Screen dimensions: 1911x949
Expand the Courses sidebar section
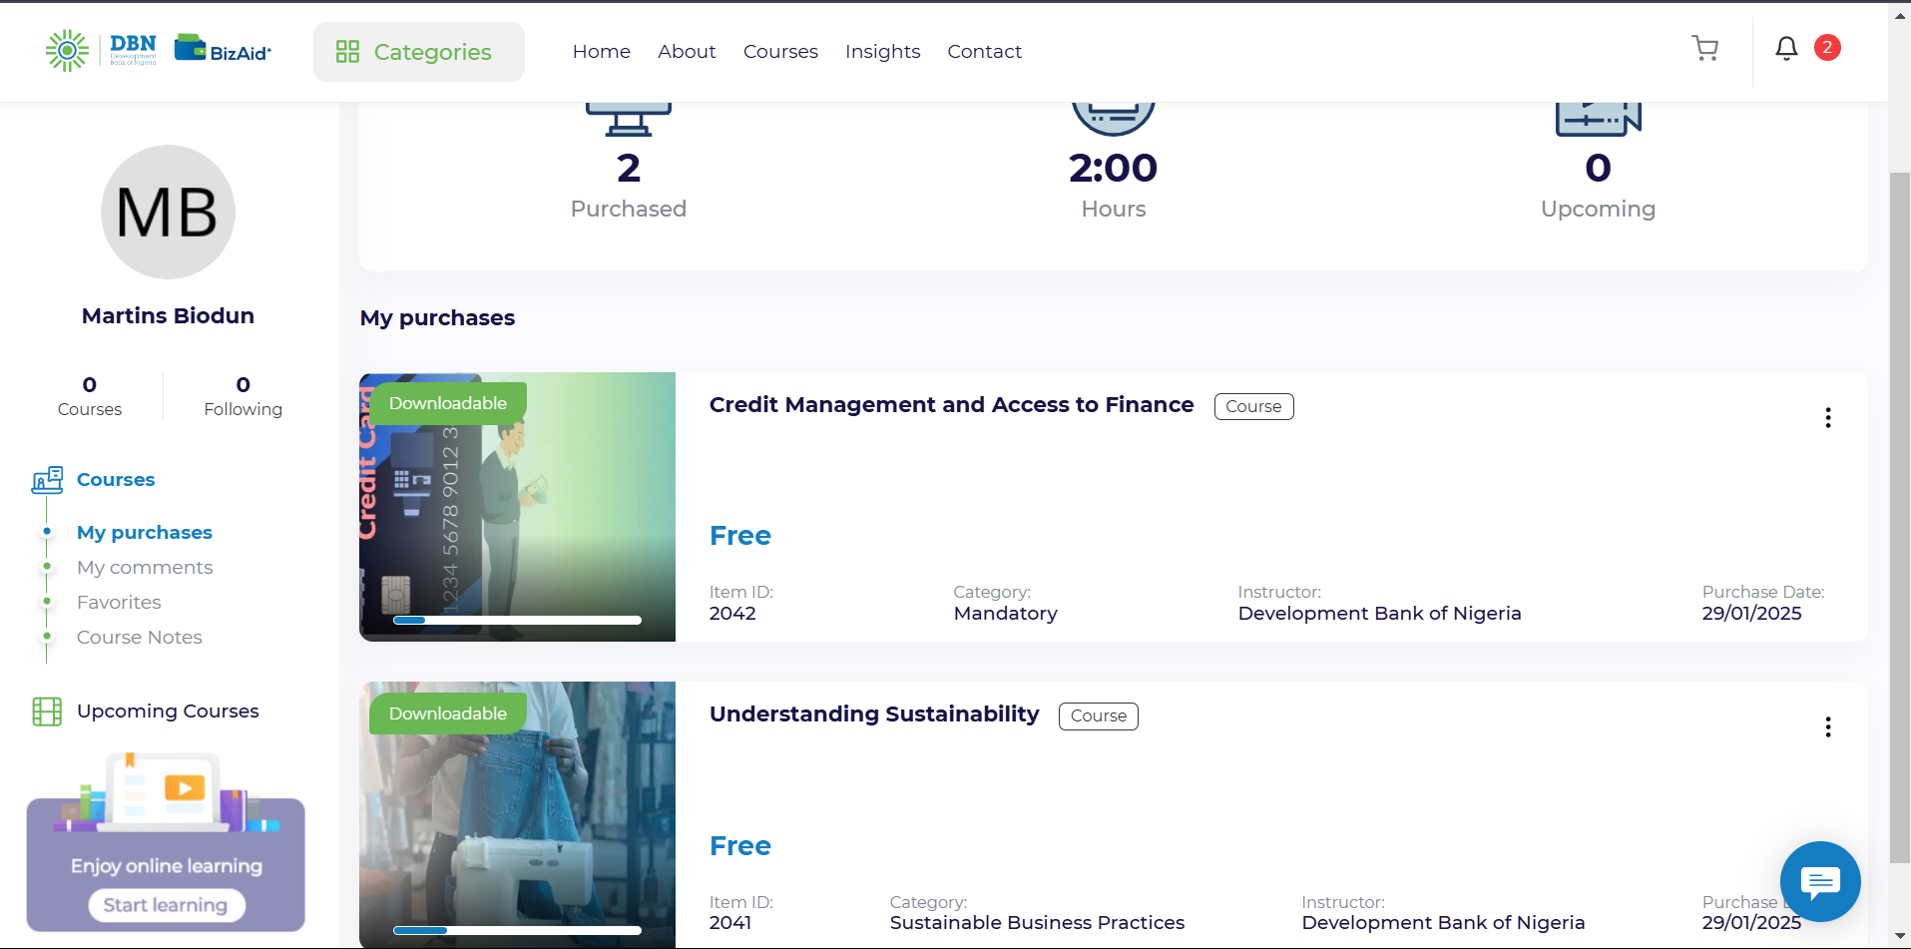116,480
